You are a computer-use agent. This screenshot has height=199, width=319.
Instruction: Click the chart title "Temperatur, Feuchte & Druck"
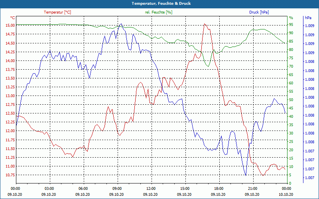click(161, 4)
